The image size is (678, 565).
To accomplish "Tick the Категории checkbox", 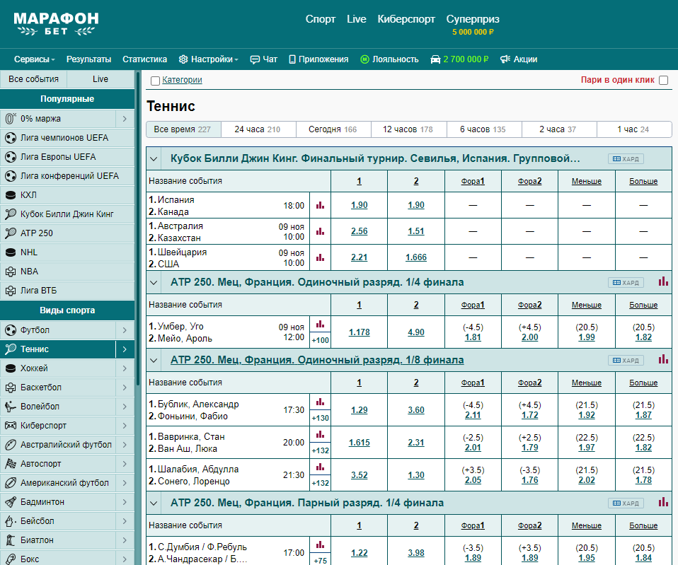I will 155,81.
